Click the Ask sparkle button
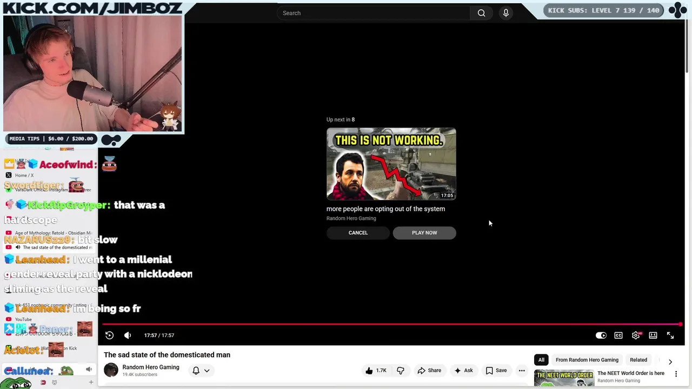 [464, 371]
